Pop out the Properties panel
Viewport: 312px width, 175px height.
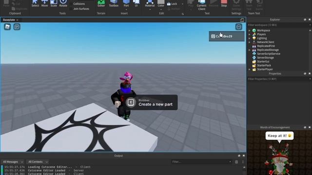tap(305, 73)
